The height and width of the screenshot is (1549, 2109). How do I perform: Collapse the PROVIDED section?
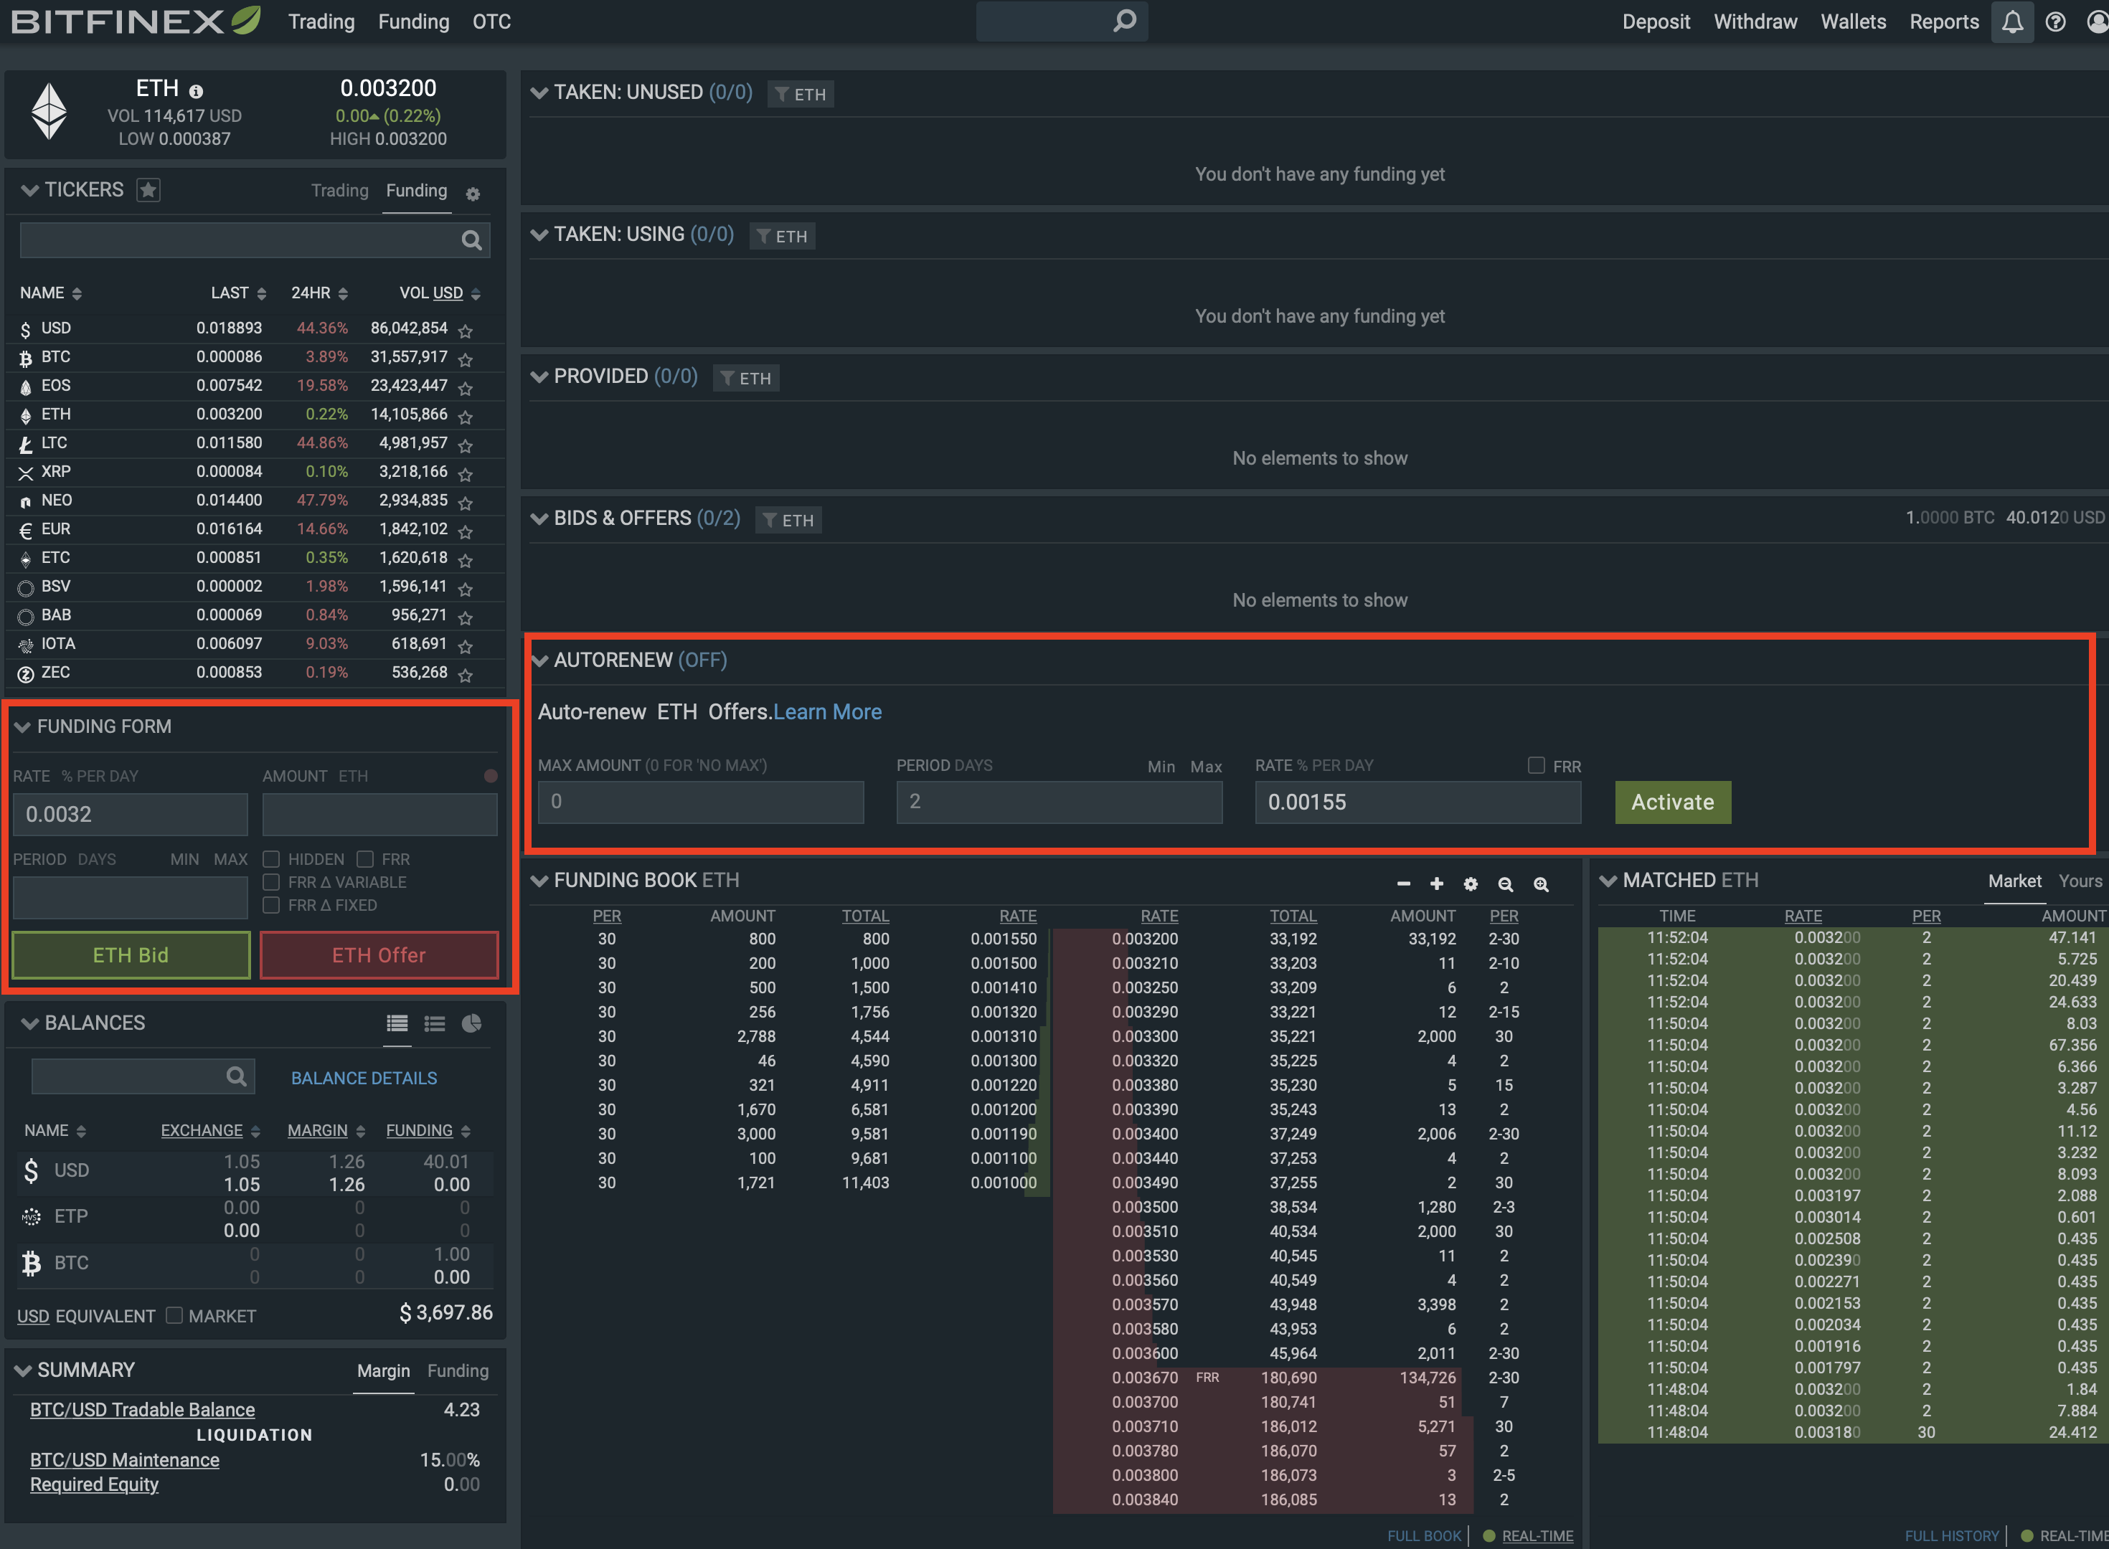(539, 376)
